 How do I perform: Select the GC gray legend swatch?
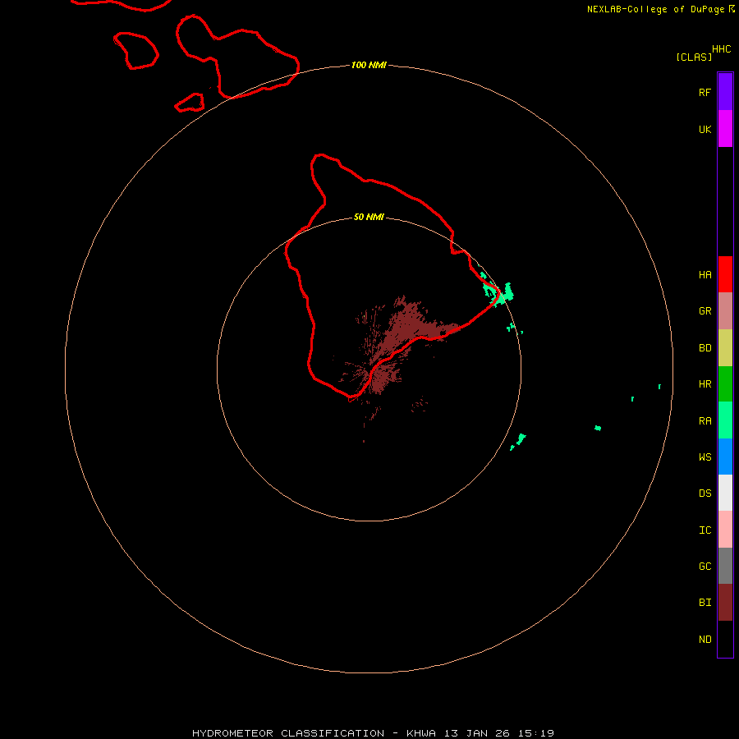click(725, 566)
